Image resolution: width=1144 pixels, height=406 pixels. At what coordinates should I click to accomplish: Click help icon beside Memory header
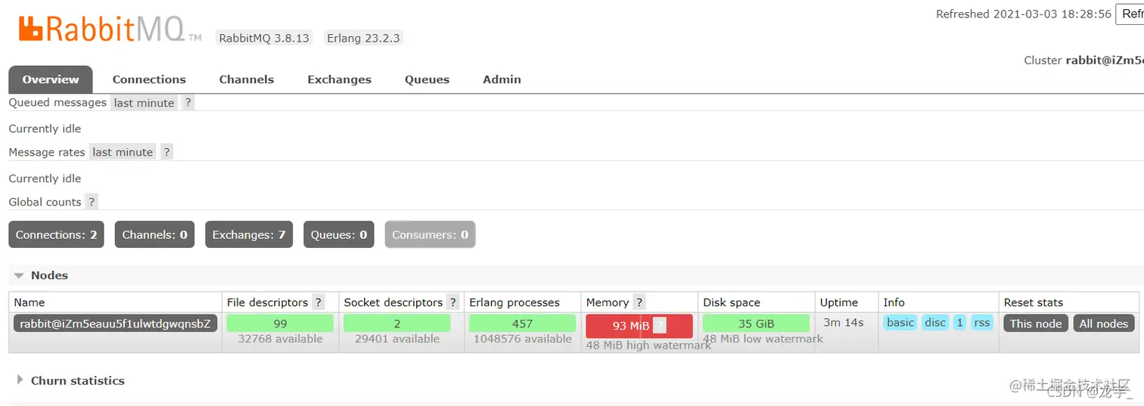639,302
